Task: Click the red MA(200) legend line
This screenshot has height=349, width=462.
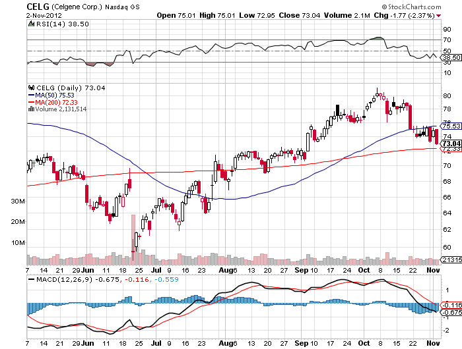Action: tap(31, 102)
